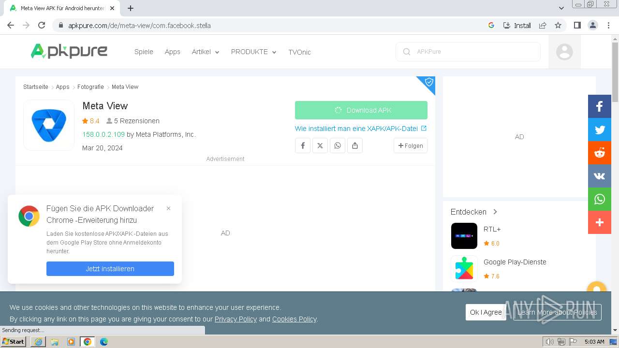Click Jetzt installieren button

point(110,269)
